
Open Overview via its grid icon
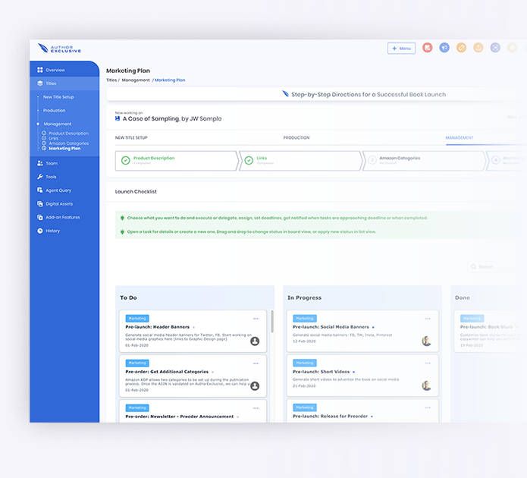pos(40,70)
